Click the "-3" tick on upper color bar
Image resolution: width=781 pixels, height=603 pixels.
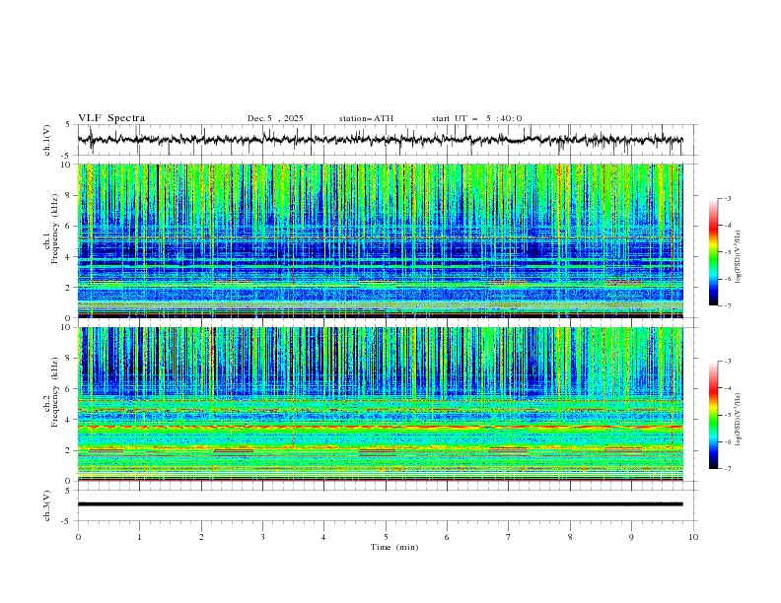(728, 198)
